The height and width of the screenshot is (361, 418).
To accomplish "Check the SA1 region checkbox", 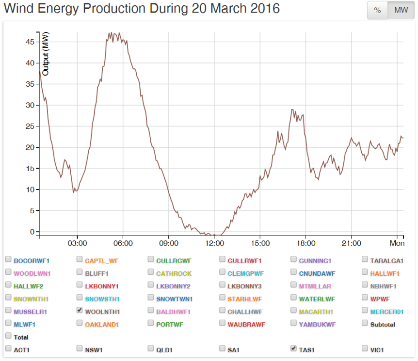I will [223, 348].
